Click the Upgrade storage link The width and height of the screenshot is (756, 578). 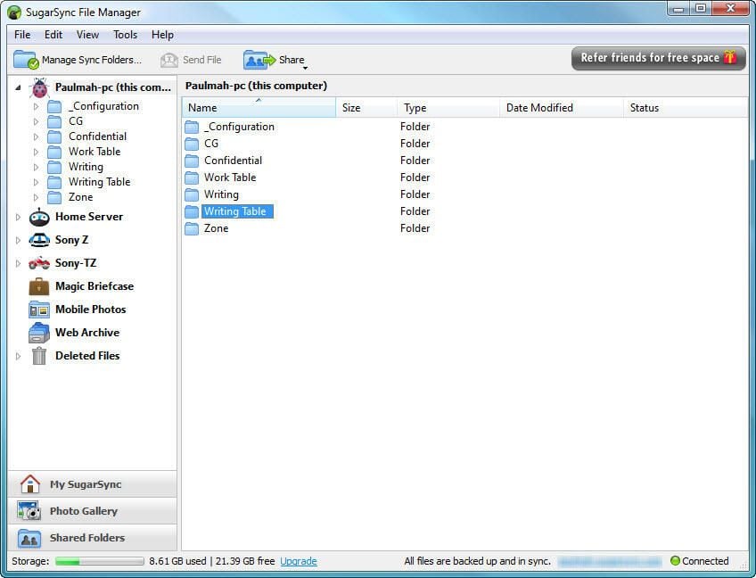tap(299, 561)
